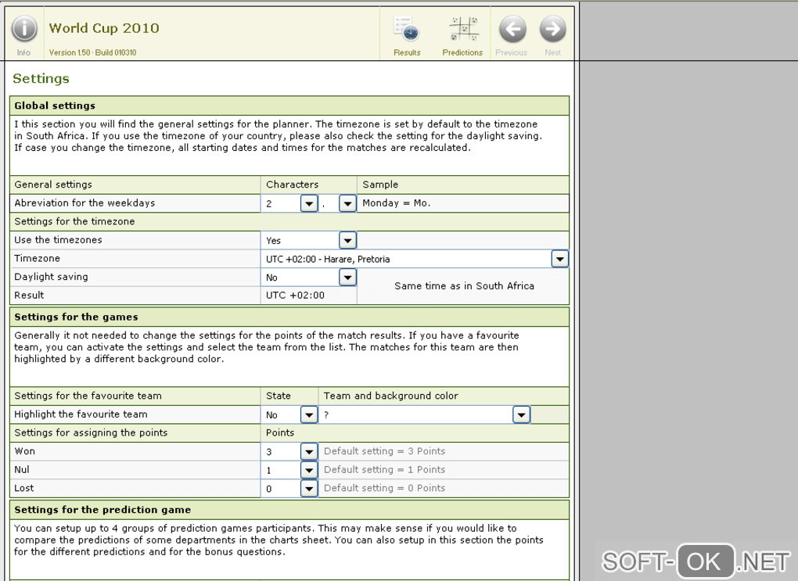Screen dimensions: 798x581
Task: Click the Nul row label
Action: 22,470
